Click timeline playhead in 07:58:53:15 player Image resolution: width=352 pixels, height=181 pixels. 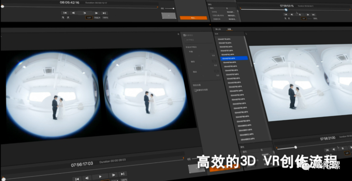click(x=286, y=10)
